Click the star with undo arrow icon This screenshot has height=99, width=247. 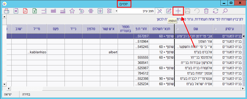81,11
